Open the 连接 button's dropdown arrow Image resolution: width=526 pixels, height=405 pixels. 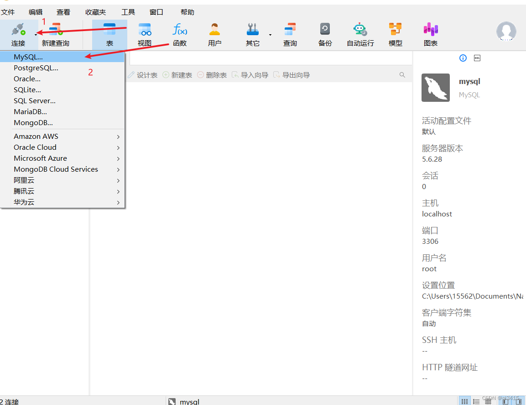click(36, 35)
